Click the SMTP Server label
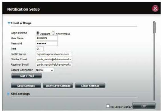Viewport: 161px width, 111px height. tap(19, 54)
